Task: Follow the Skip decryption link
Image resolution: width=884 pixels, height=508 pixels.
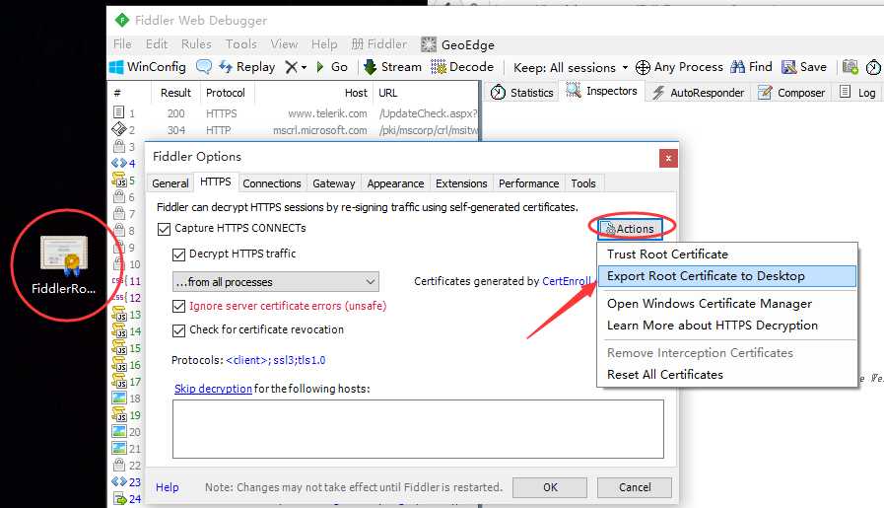Action: click(x=213, y=389)
